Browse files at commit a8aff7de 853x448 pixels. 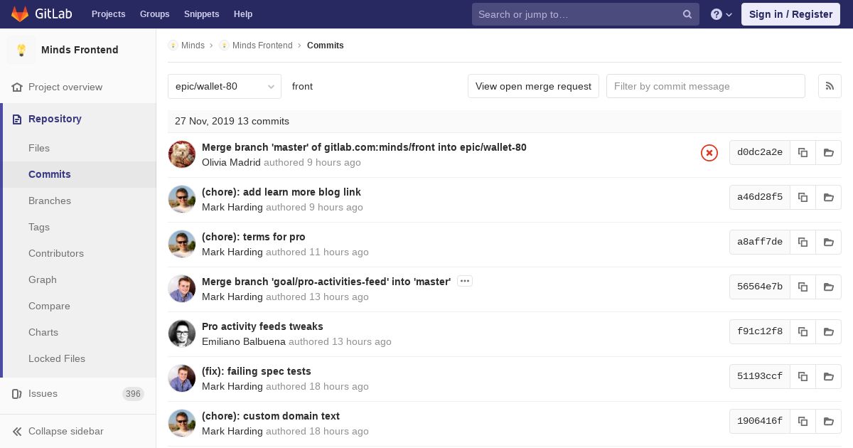point(829,242)
